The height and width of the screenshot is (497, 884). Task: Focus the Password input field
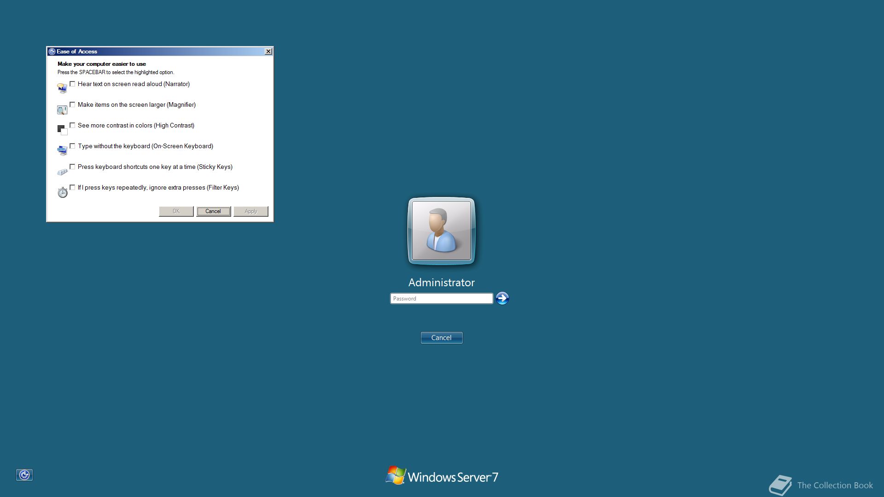point(442,299)
